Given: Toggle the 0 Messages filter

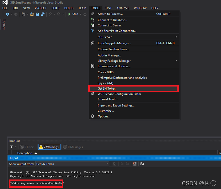Looking at the screenshot, I should (73, 147).
